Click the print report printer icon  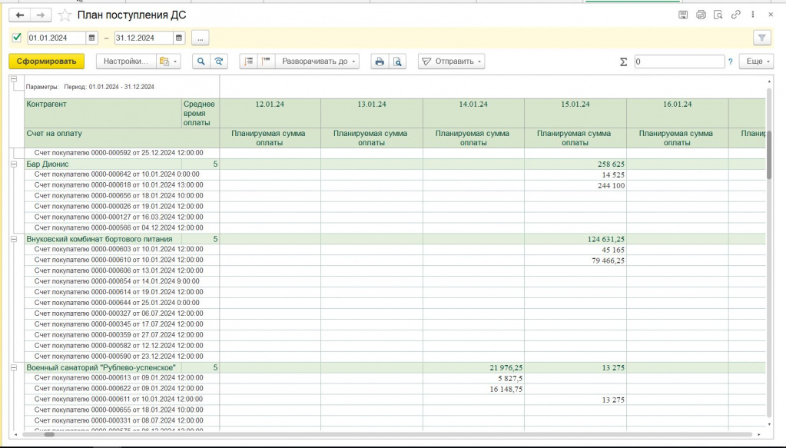click(x=379, y=61)
